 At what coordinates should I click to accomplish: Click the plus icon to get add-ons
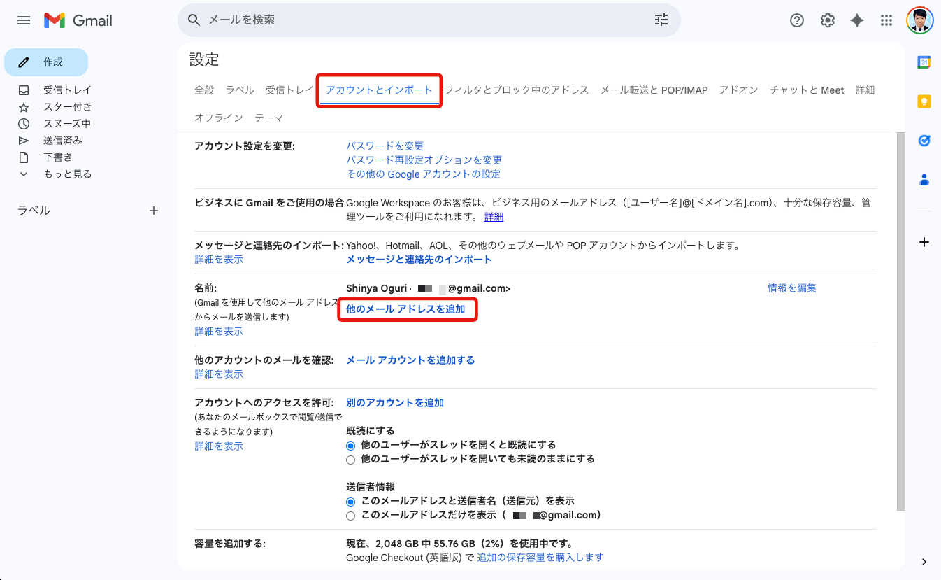point(924,242)
